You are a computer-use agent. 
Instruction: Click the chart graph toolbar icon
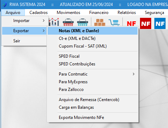(x=54, y=22)
